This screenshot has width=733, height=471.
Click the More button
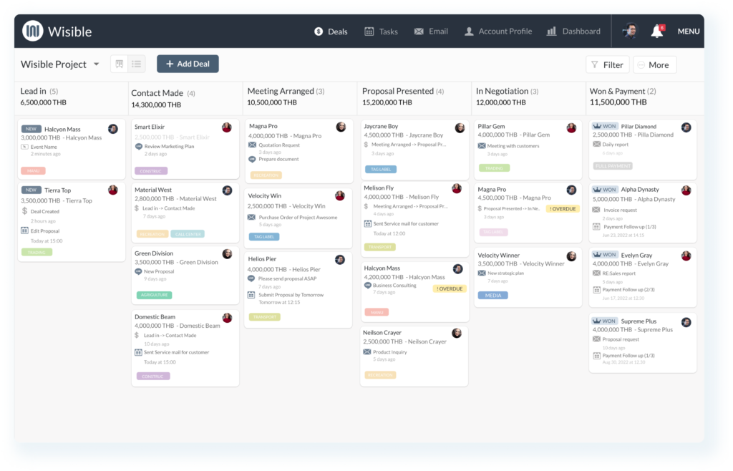(x=654, y=65)
